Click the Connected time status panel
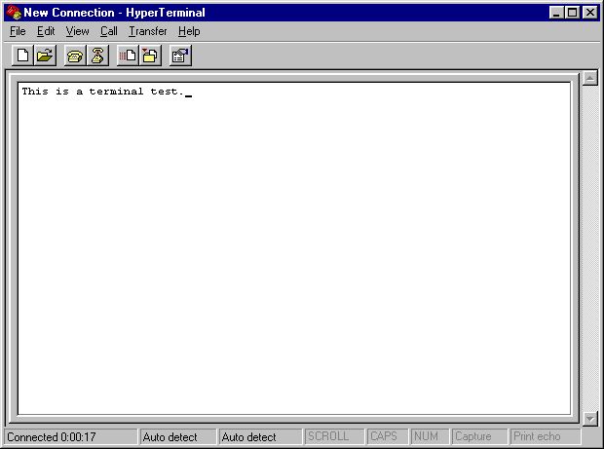The image size is (604, 449). [x=71, y=437]
